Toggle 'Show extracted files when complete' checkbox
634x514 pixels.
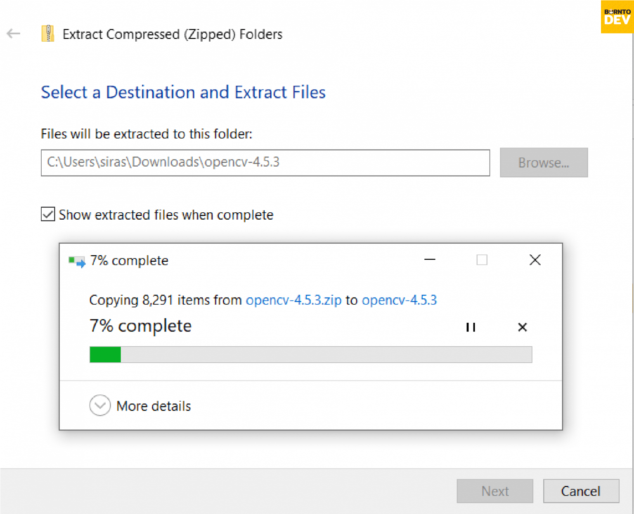click(48, 214)
